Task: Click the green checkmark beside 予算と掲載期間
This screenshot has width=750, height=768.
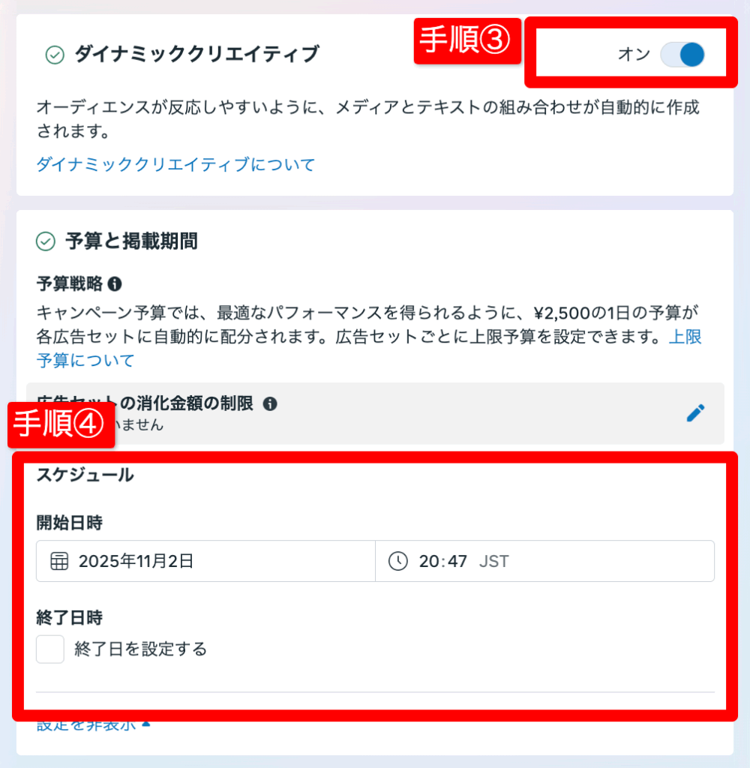Action: [46, 241]
